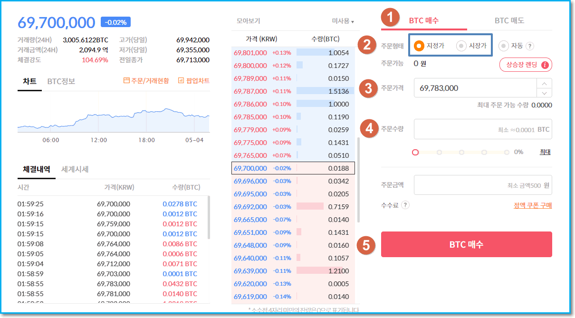
Task: Decrease order price with down arrow
Action: (544, 93)
